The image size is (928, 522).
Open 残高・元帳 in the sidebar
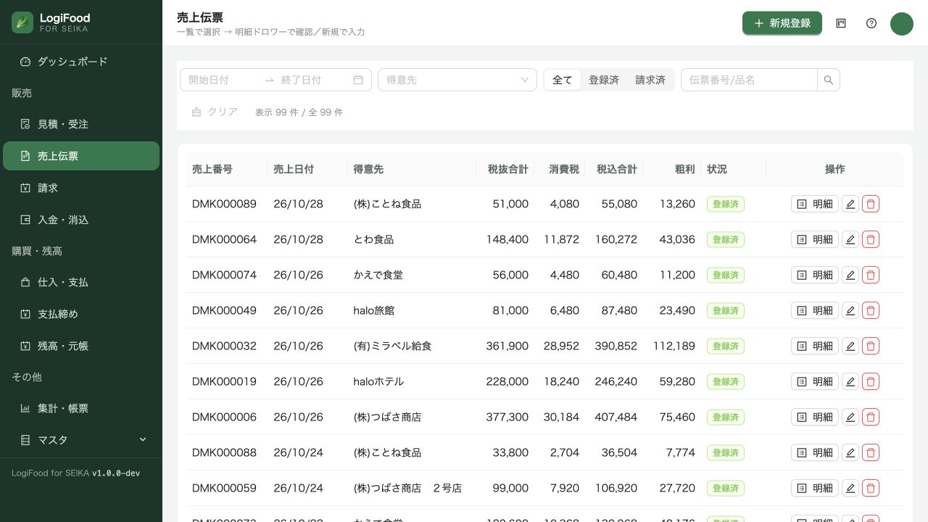click(81, 346)
